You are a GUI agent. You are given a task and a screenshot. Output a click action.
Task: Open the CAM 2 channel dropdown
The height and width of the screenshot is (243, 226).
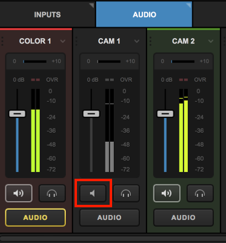click(211, 41)
